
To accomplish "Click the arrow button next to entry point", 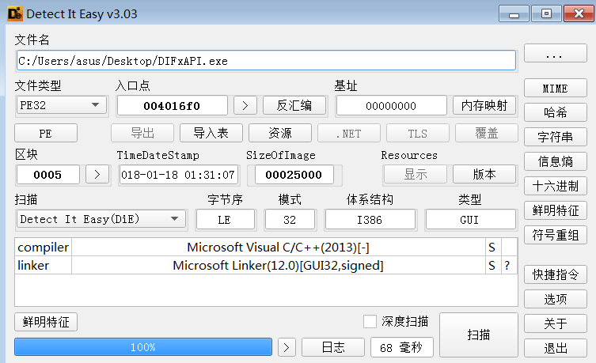I will pyautogui.click(x=245, y=105).
